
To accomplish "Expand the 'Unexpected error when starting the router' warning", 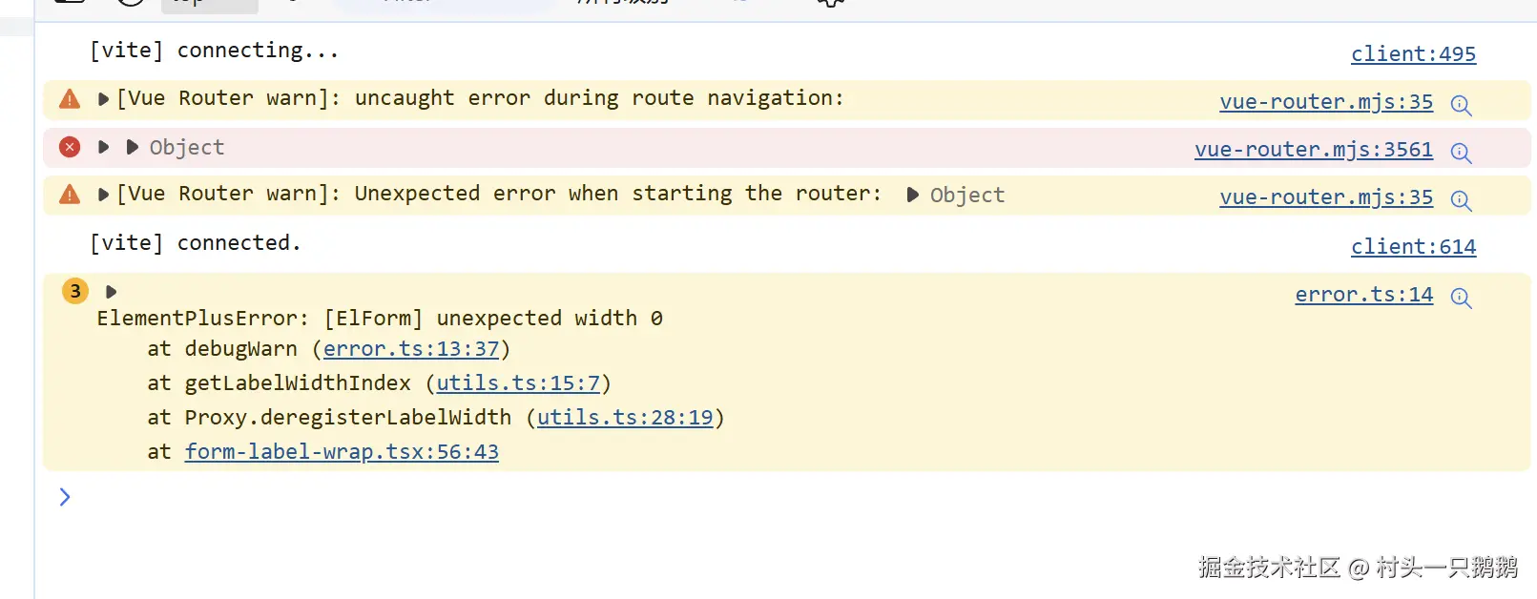I will pyautogui.click(x=103, y=195).
